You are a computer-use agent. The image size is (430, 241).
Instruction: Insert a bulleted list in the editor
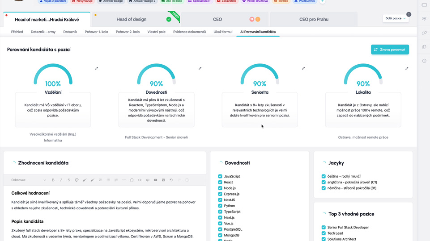[x=108, y=180]
